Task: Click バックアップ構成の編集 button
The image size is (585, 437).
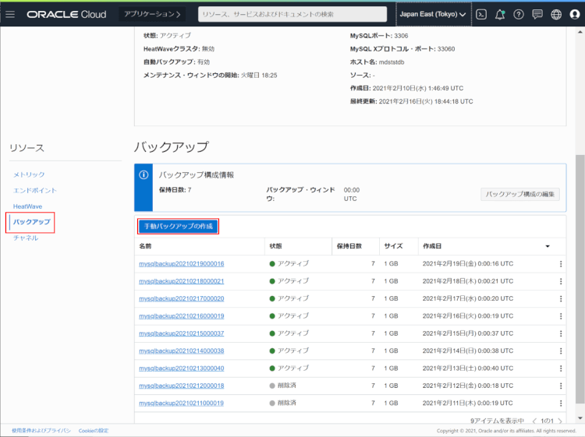Action: coord(520,194)
